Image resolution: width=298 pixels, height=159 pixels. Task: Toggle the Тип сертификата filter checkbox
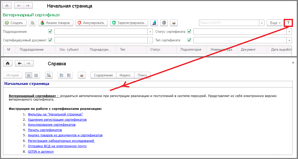tap(189, 40)
